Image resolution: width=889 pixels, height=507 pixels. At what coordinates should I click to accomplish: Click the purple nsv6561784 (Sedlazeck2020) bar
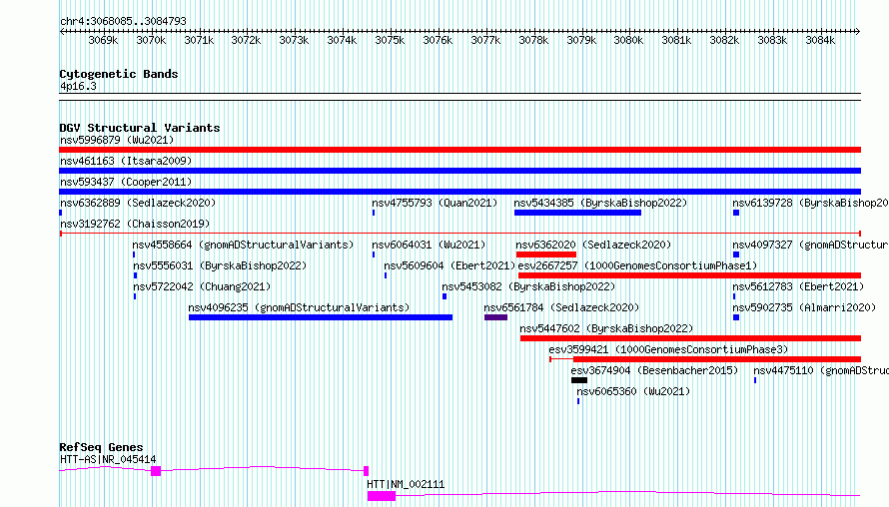[x=495, y=317]
